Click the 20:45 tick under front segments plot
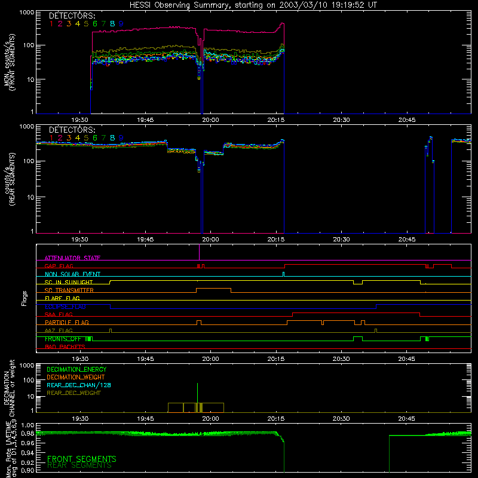 coord(407,120)
